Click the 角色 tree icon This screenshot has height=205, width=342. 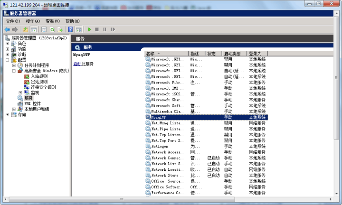pyautogui.click(x=13, y=43)
